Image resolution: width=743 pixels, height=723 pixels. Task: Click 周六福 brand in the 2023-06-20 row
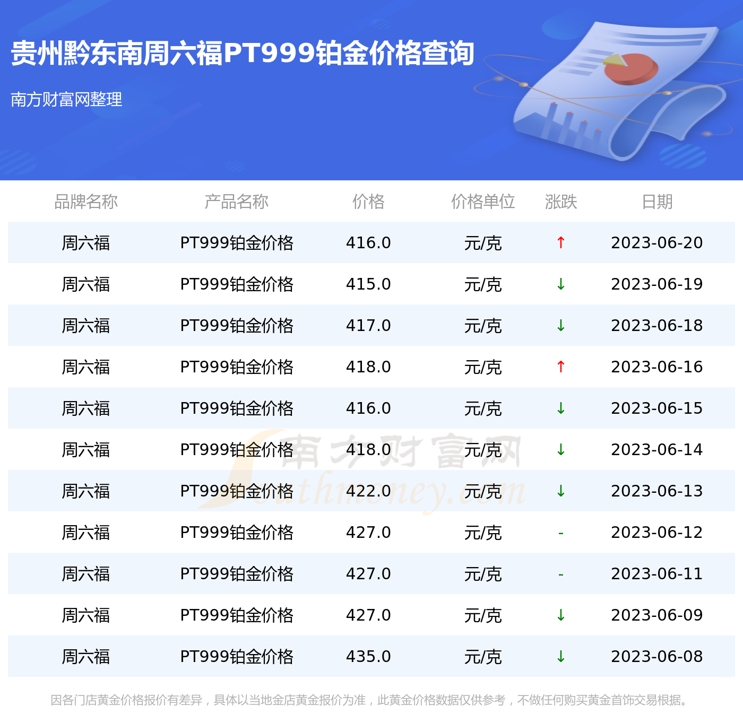86,243
